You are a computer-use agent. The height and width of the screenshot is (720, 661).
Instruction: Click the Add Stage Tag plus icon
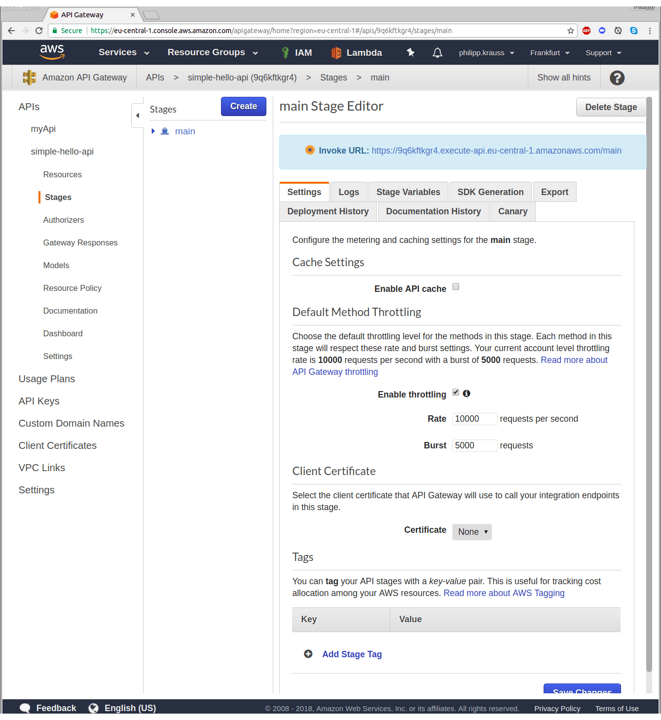click(308, 654)
